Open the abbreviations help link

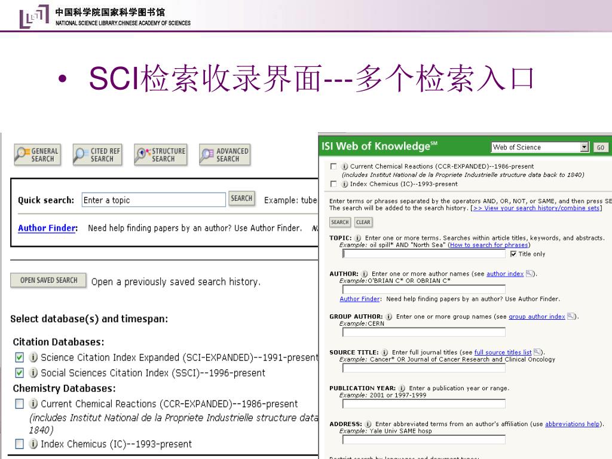click(x=572, y=424)
